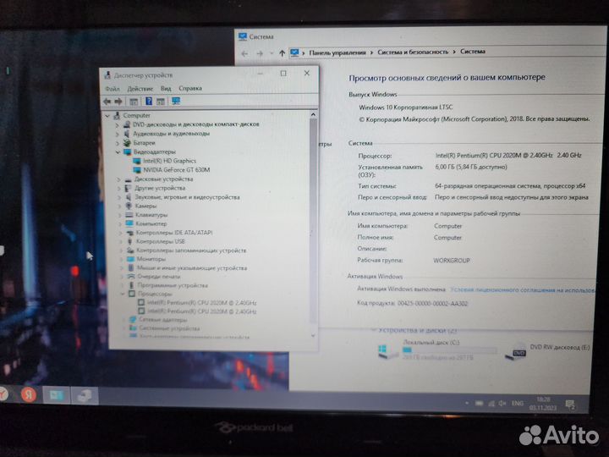609x457 pixels.
Task: Click the Видеоадаптеры display icon
Action: click(128, 152)
